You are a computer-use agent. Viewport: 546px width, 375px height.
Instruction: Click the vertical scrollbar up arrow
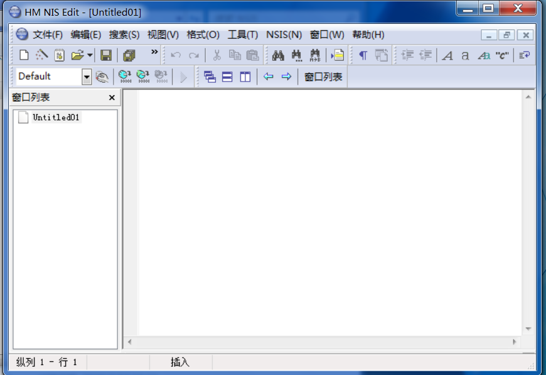[x=528, y=97]
